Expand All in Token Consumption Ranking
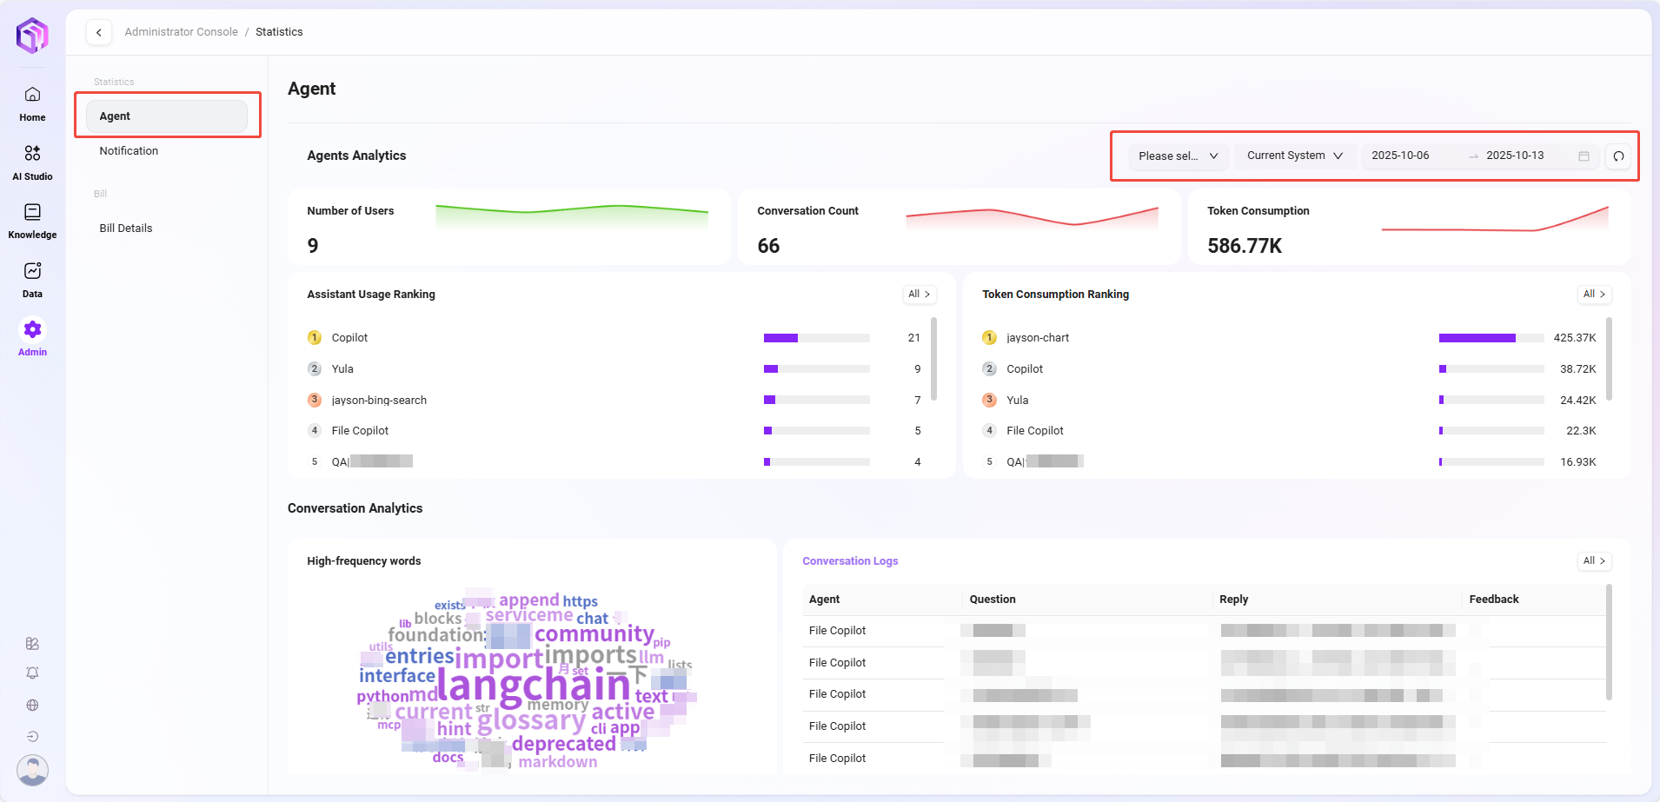This screenshot has height=802, width=1660. [x=1594, y=295]
